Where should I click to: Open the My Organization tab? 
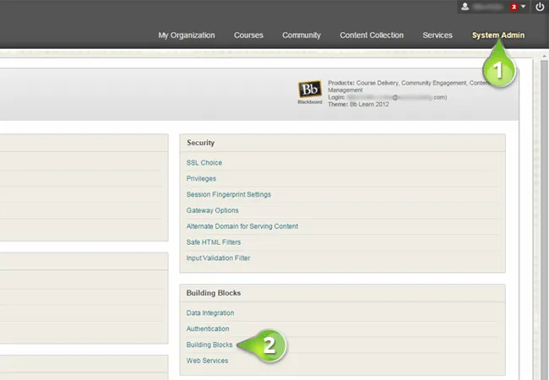(x=186, y=35)
